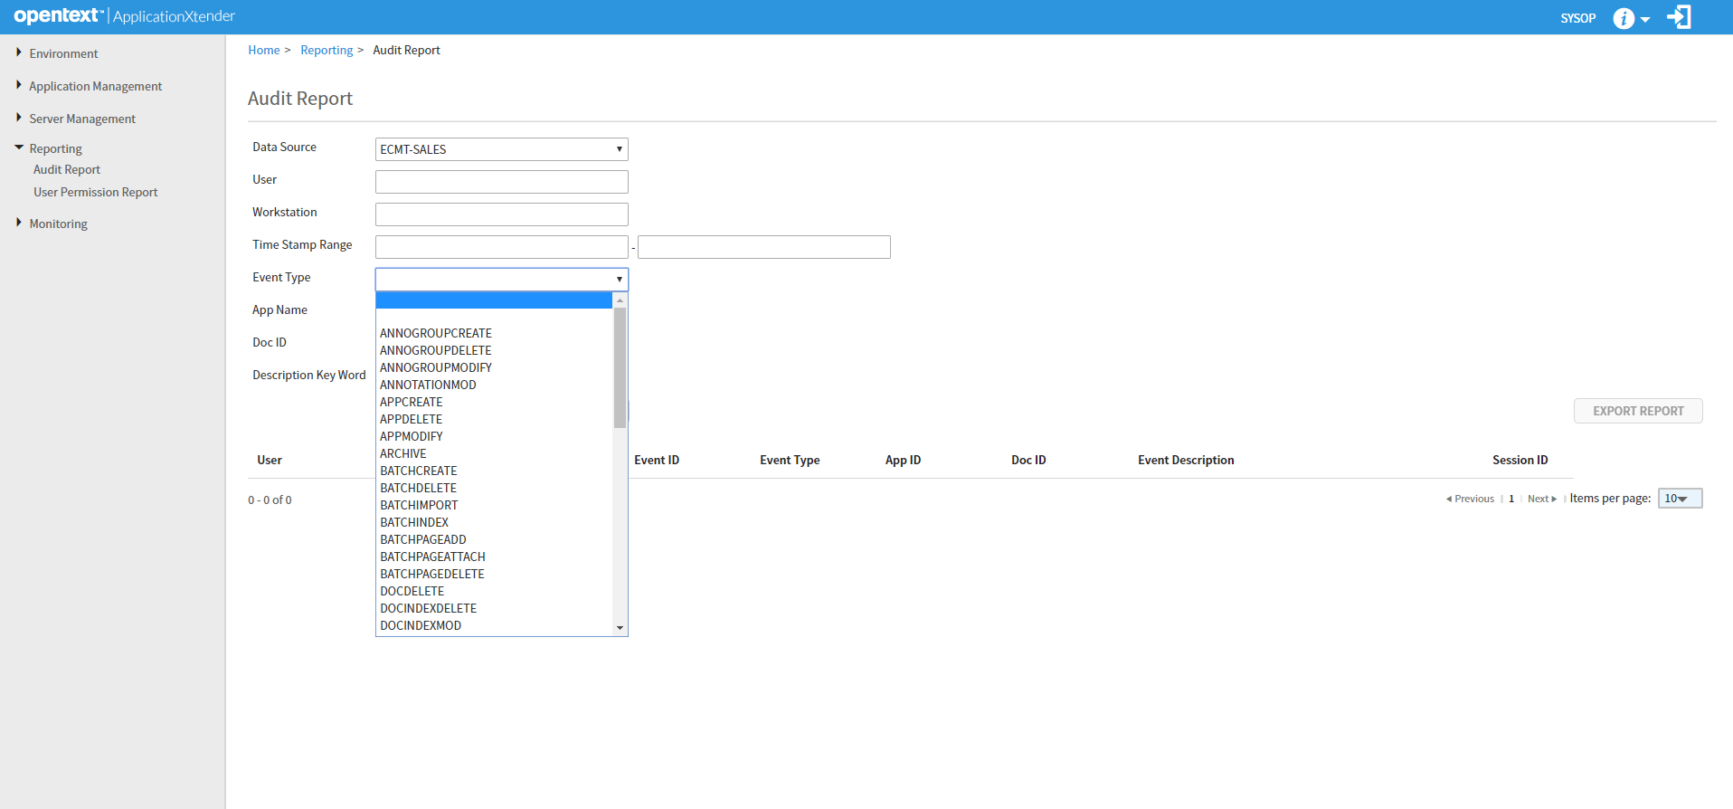Select the blank highlighted option
The width and height of the screenshot is (1733, 809).
[494, 300]
